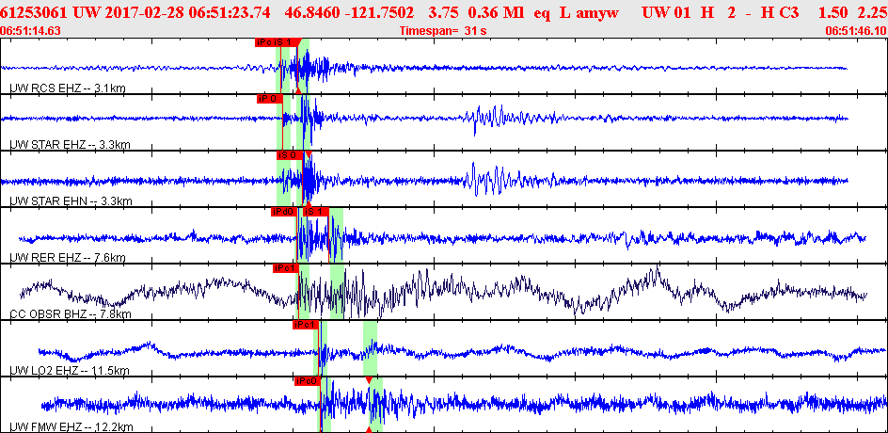Click the red triangle marker atop STAR EHN trace
This screenshot has width=888, height=433.
pyautogui.click(x=309, y=153)
